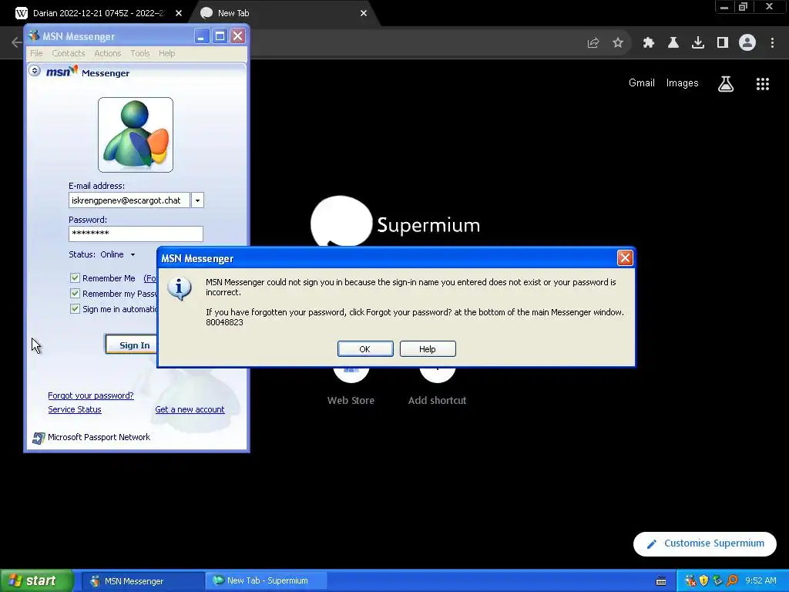The height and width of the screenshot is (592, 789).
Task: Click the E-mail address input field
Action: (x=129, y=200)
